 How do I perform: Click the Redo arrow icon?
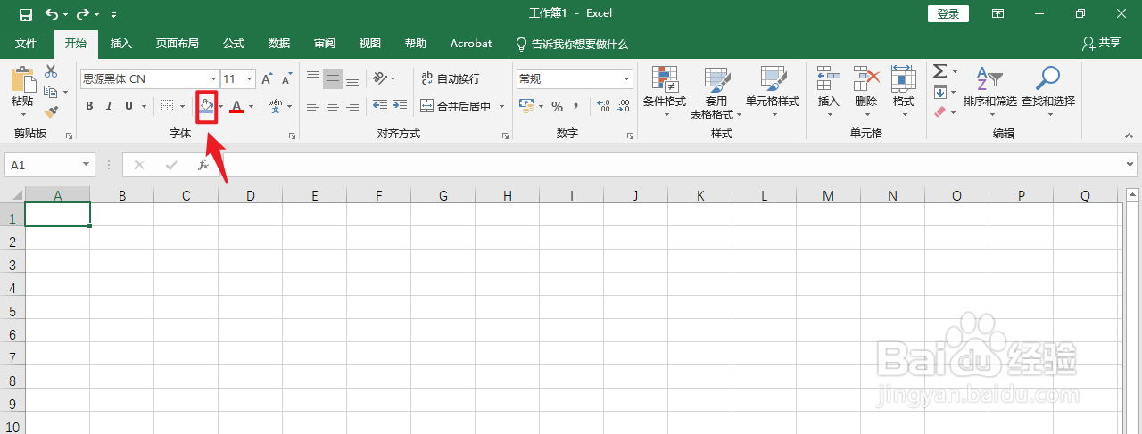coord(83,14)
